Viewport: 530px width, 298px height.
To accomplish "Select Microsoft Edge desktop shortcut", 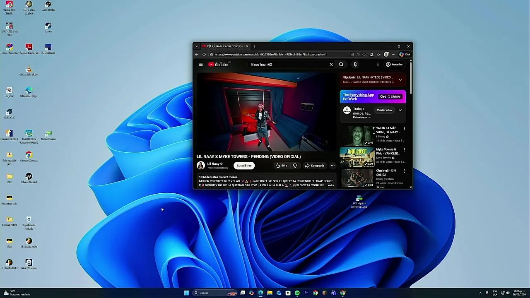I will tap(29, 92).
